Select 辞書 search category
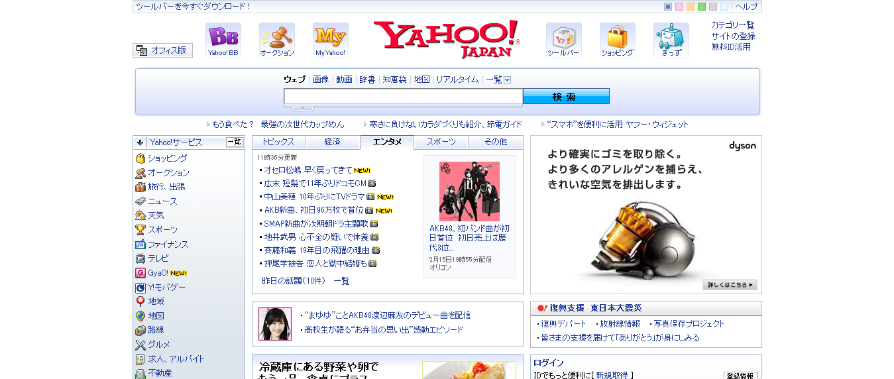The height and width of the screenshot is (379, 894). (x=367, y=80)
